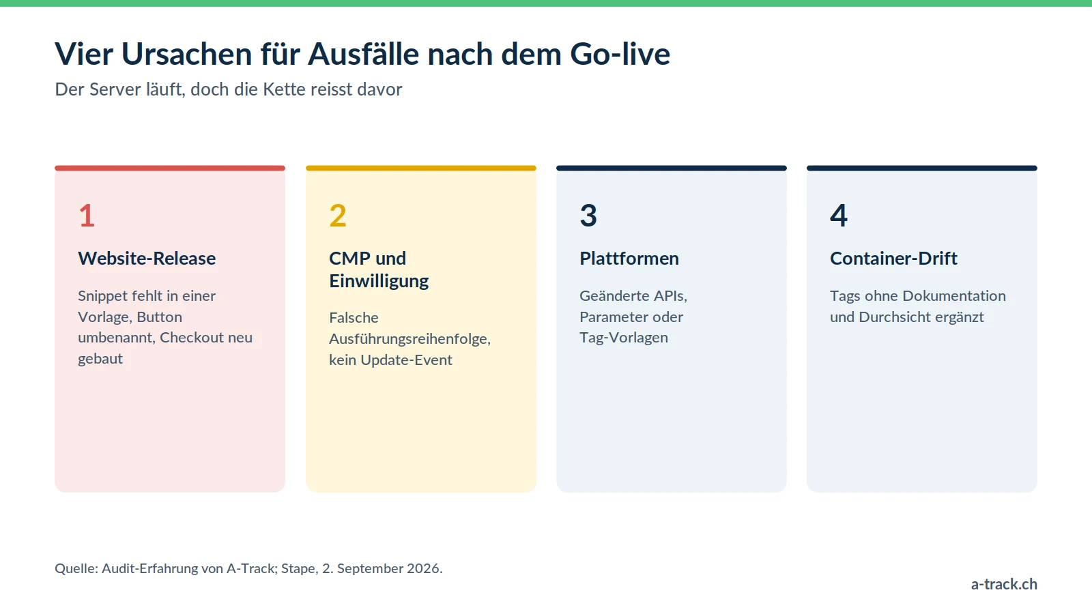
Task: Click the text 'Falsche Ausführungsreihenfolge, kein Update-Event'
Action: coord(409,338)
